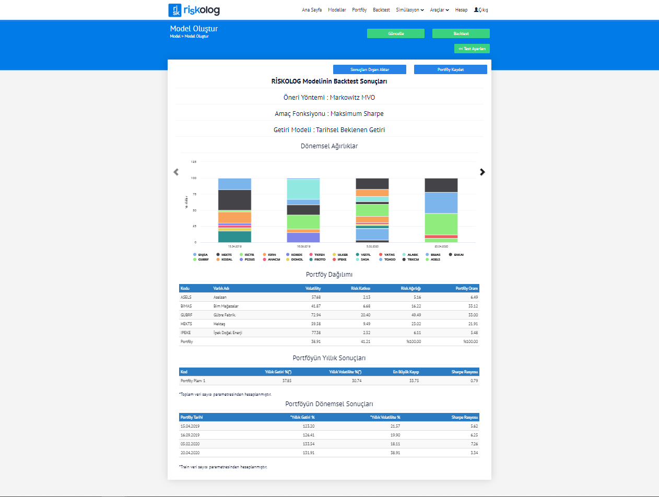Click the 20.04.2020 stacked bar

(x=441, y=210)
